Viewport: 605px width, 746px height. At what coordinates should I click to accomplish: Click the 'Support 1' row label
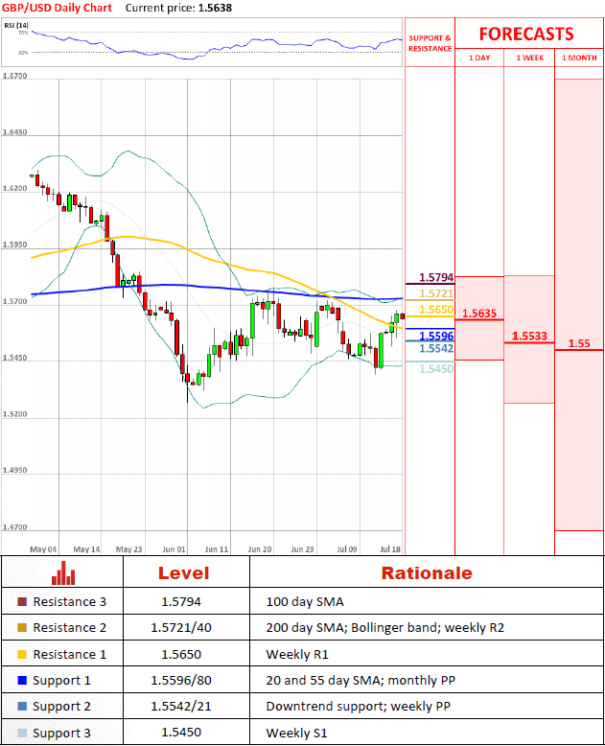61,681
